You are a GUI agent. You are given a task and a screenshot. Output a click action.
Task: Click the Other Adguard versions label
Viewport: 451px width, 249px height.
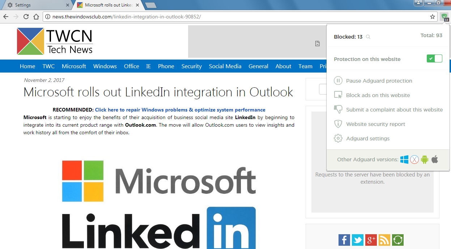point(368,160)
